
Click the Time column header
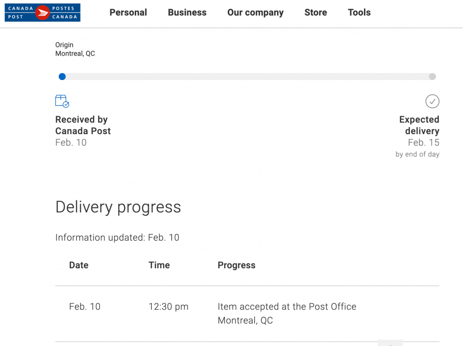point(159,265)
